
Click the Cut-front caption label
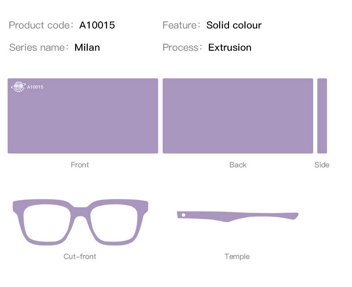pos(80,256)
